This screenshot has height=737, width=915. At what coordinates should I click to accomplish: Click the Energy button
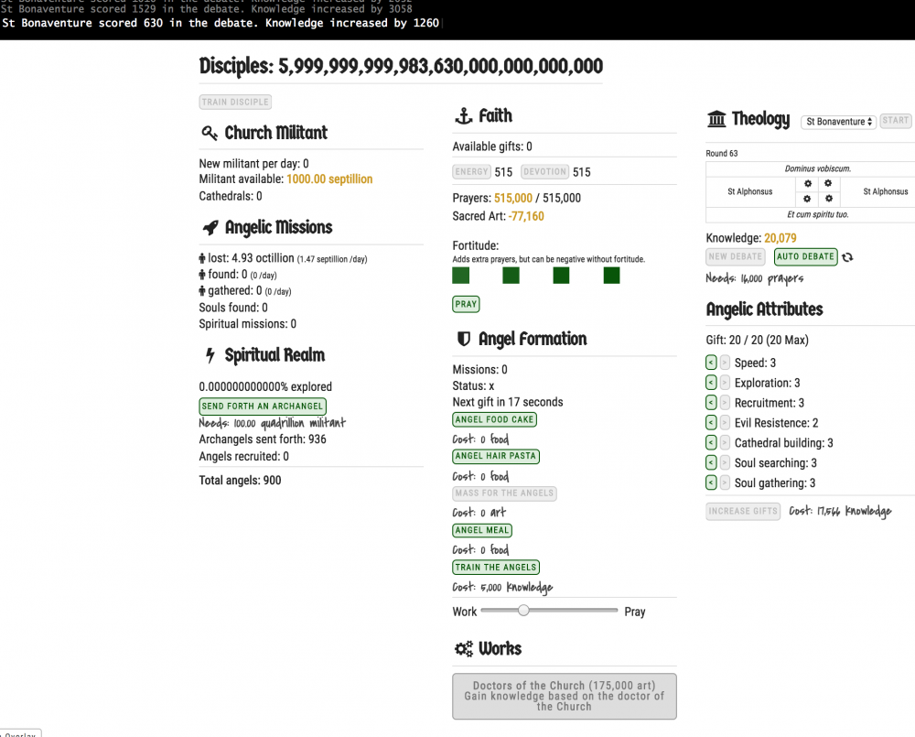(x=471, y=172)
